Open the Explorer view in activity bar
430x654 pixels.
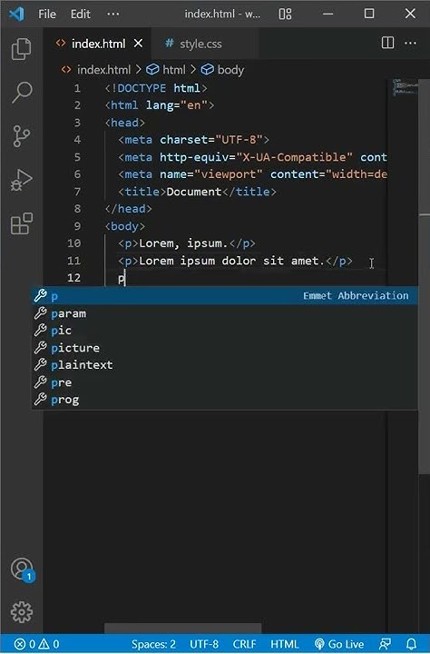[x=21, y=49]
